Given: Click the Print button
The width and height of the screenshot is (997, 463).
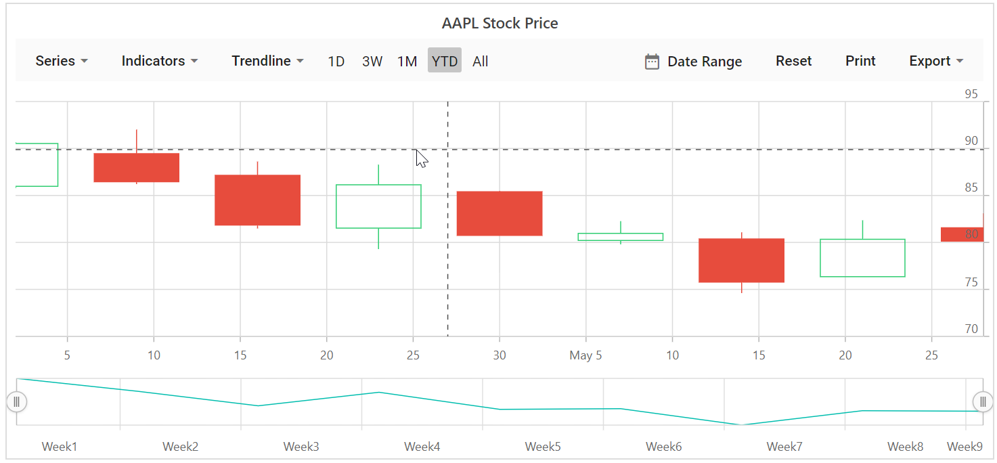Looking at the screenshot, I should [x=860, y=61].
